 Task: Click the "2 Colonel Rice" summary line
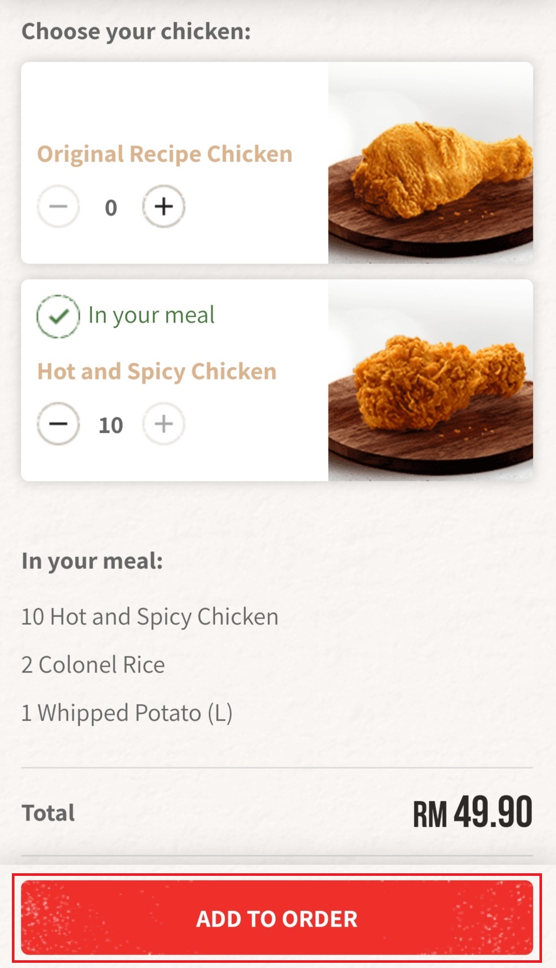[x=93, y=665]
